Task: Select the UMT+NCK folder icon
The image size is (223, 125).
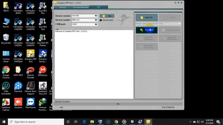Action: [x=18, y=71]
